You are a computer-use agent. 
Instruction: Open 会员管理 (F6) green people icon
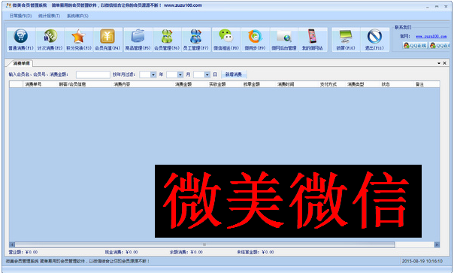coord(167,37)
